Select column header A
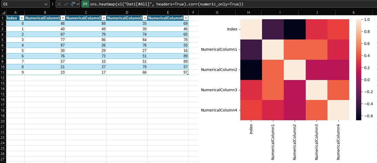 15,12
